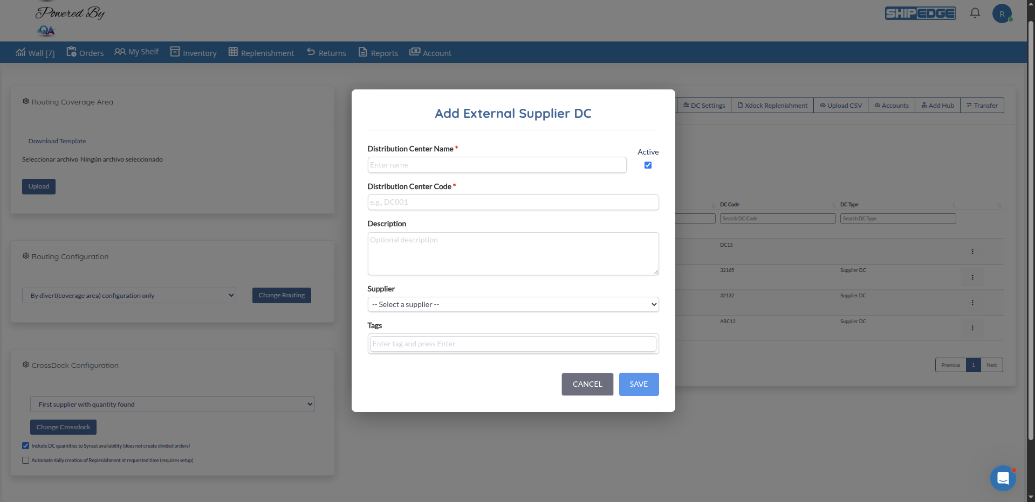Open the Replenishment menu
The height and width of the screenshot is (502, 1035).
[x=261, y=53]
